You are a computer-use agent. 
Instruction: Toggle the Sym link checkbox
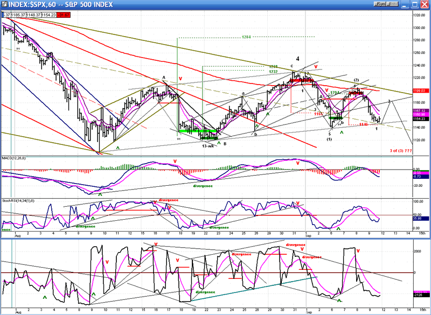tap(380, 4)
